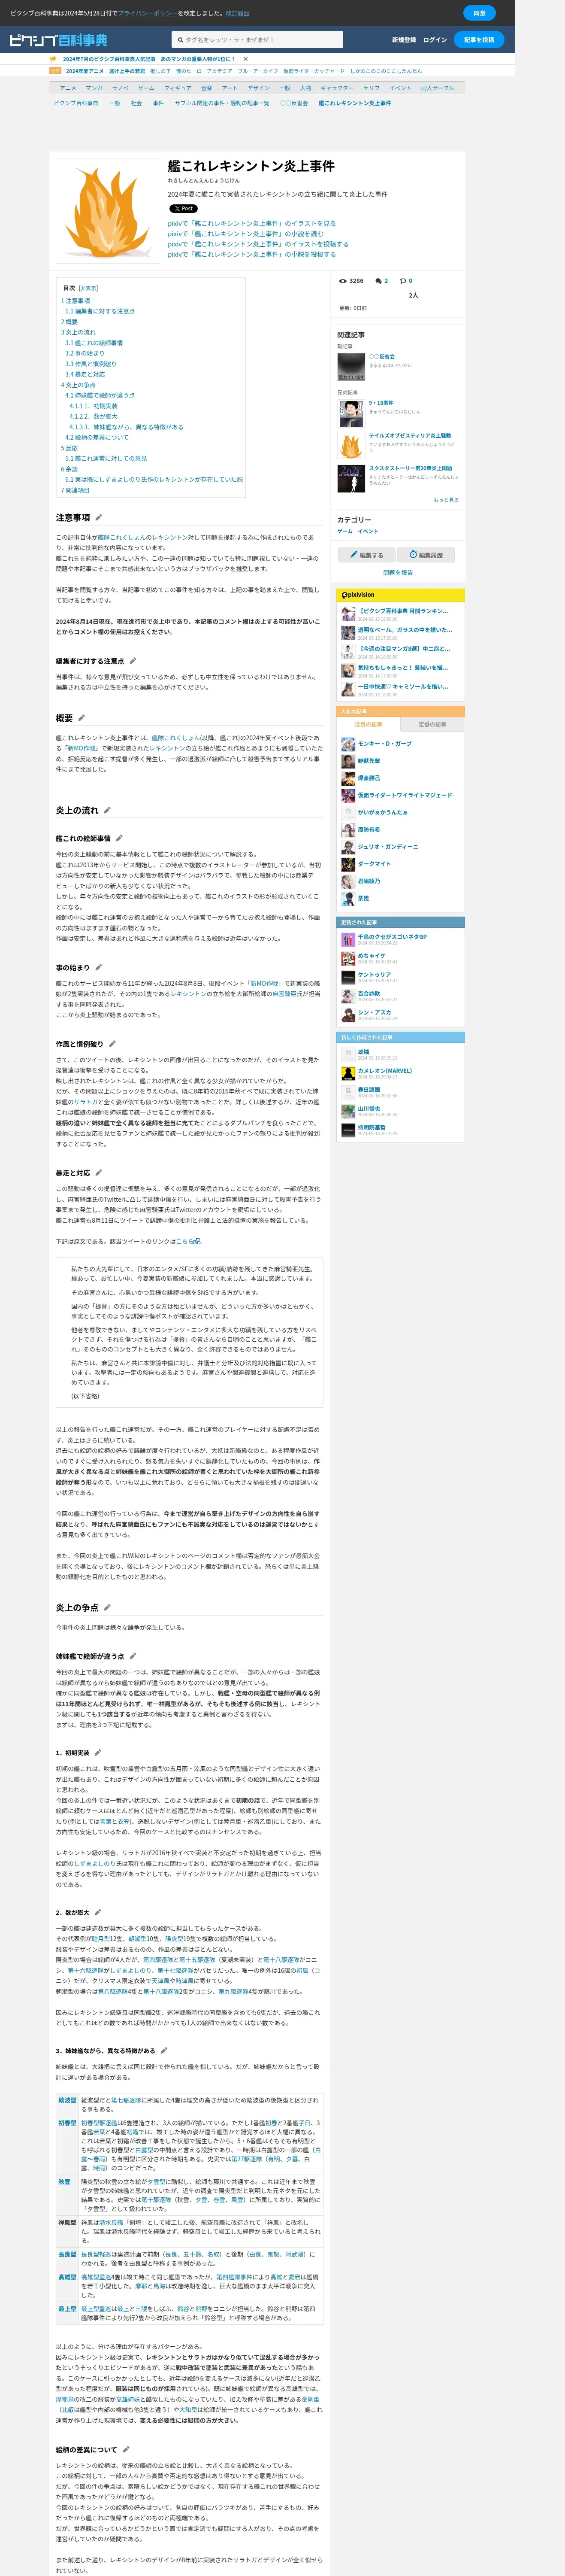
Task: Open the 同人サークル category menu item
Action: (x=437, y=88)
